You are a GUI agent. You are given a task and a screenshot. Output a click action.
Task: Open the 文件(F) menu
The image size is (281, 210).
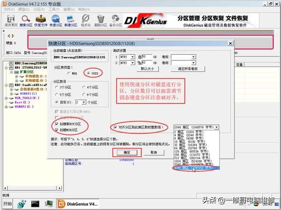9,9
